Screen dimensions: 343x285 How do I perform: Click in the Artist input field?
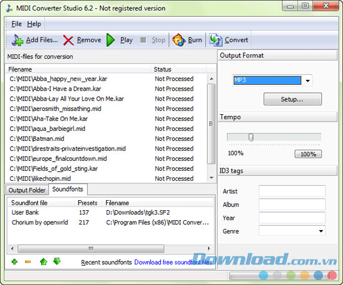(292, 191)
